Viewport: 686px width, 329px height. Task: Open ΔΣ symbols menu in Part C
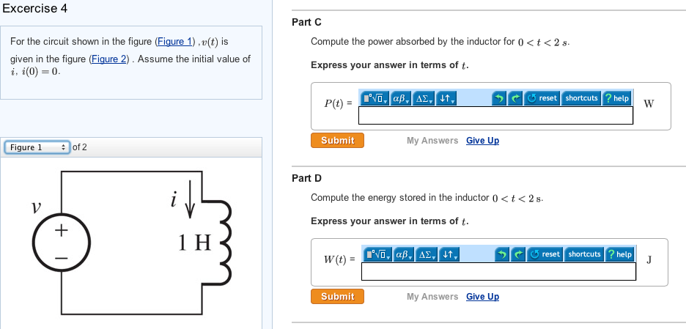click(424, 98)
